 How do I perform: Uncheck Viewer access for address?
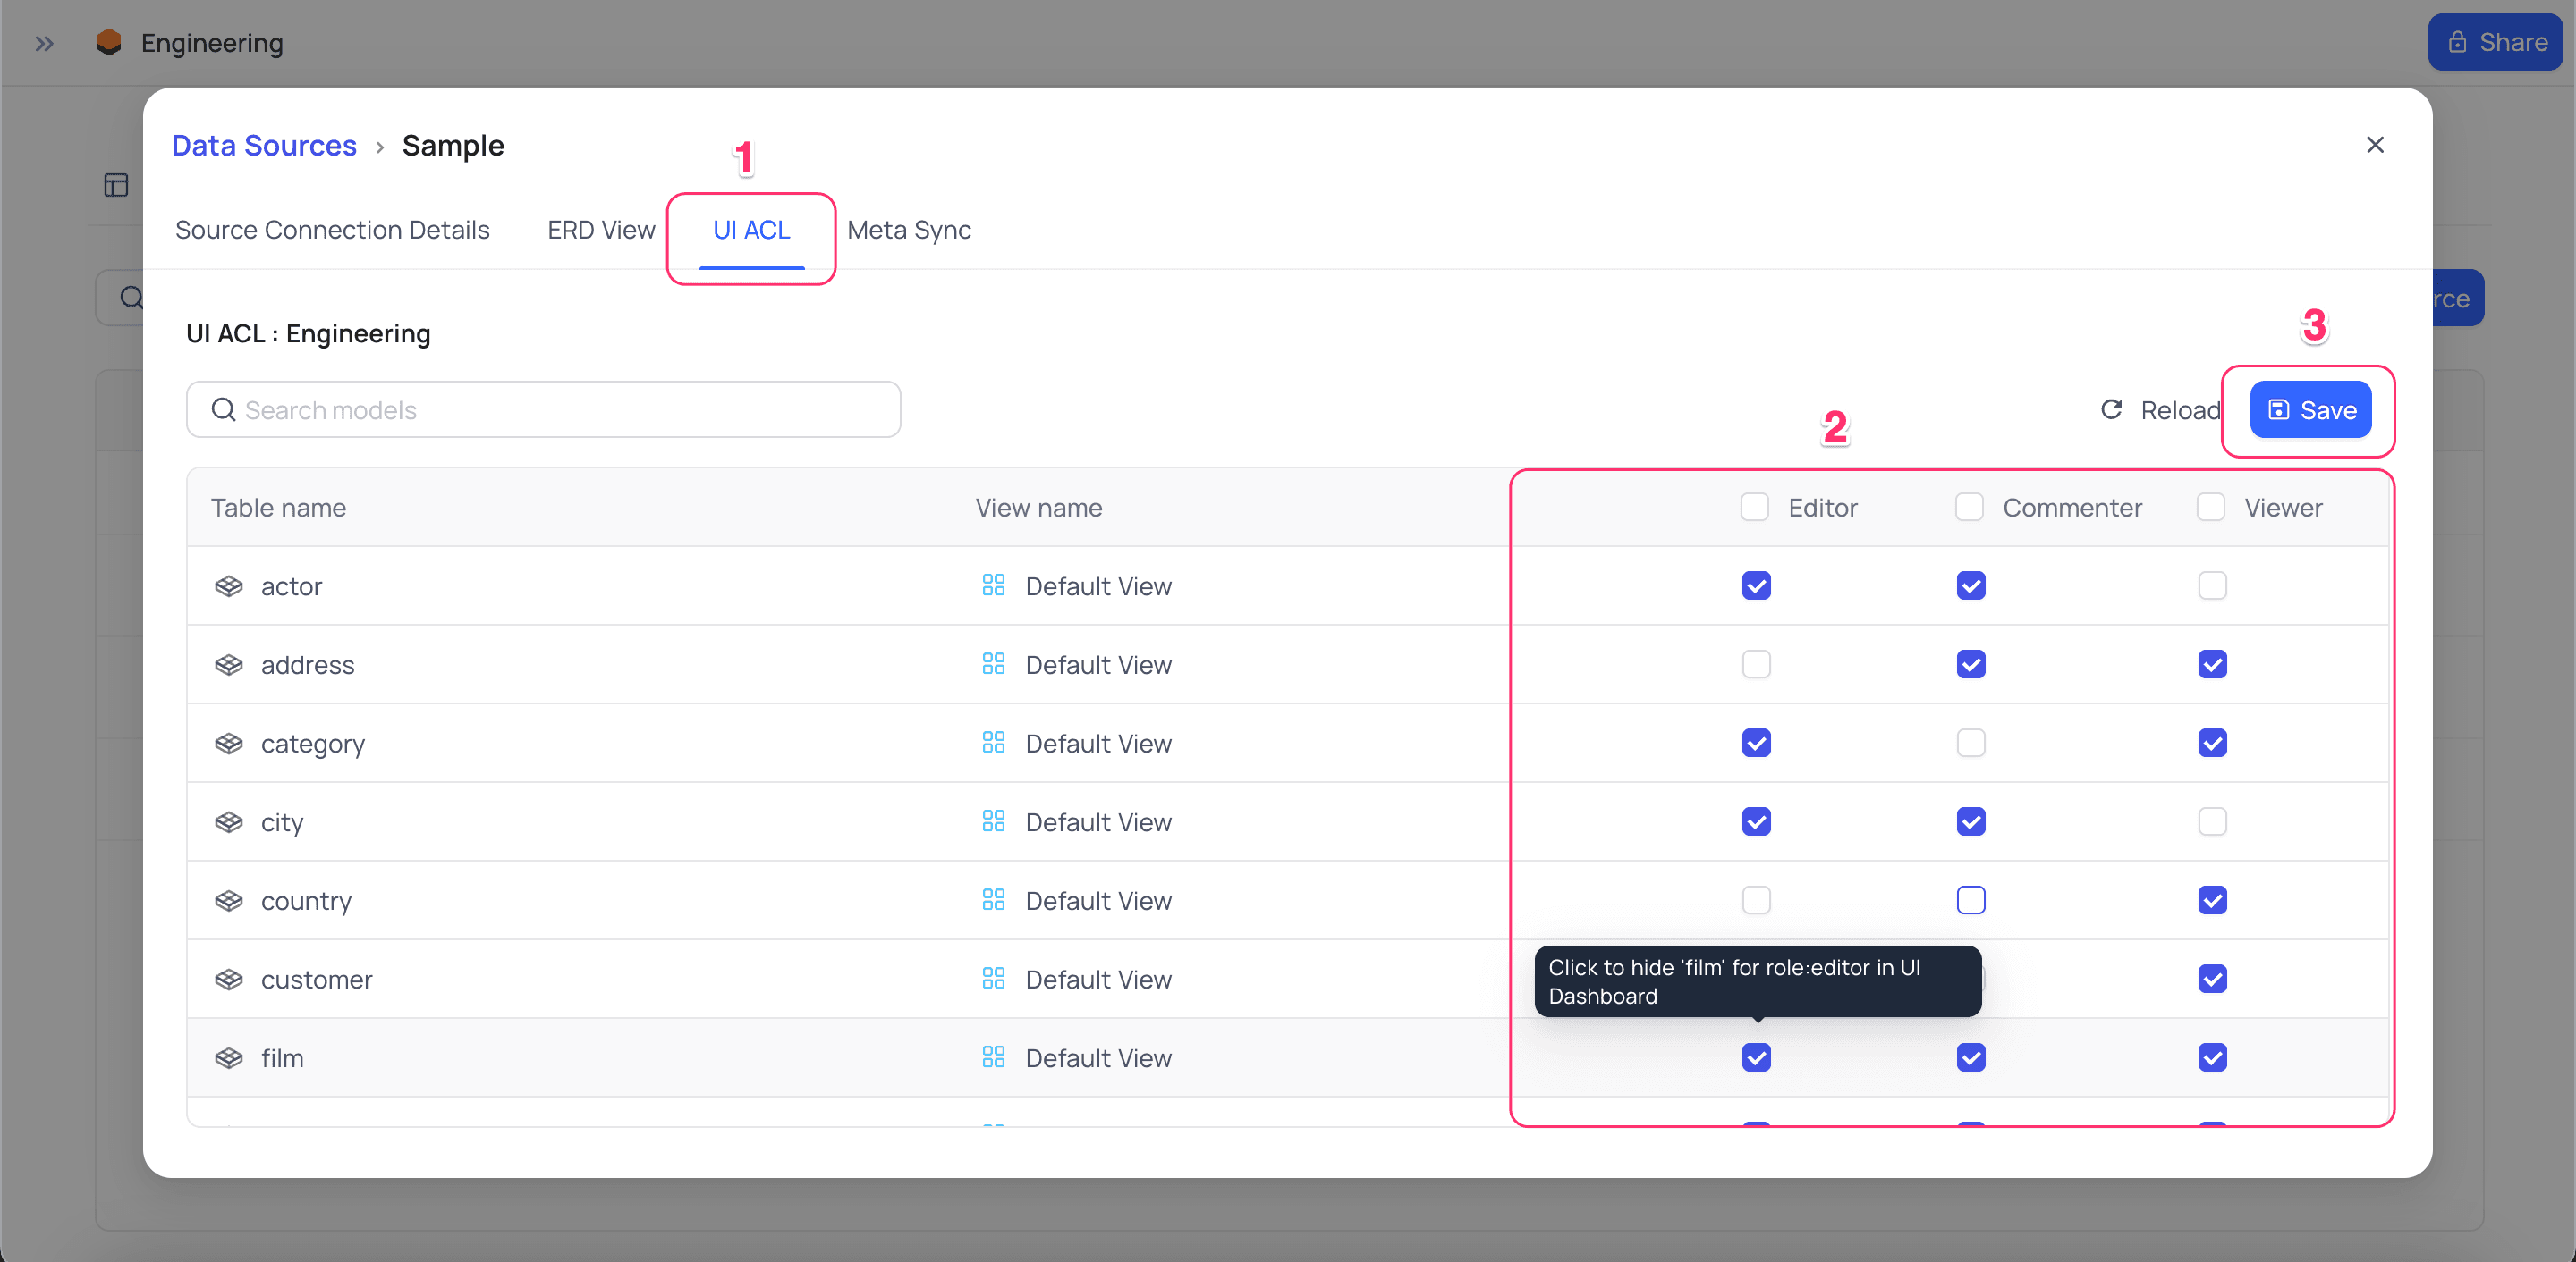(x=2212, y=663)
